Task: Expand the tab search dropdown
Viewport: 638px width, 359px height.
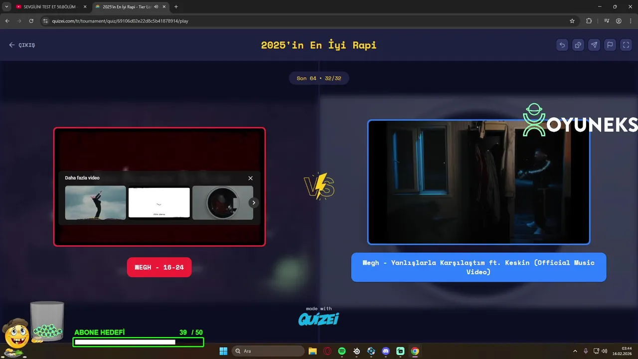Action: (x=6, y=7)
